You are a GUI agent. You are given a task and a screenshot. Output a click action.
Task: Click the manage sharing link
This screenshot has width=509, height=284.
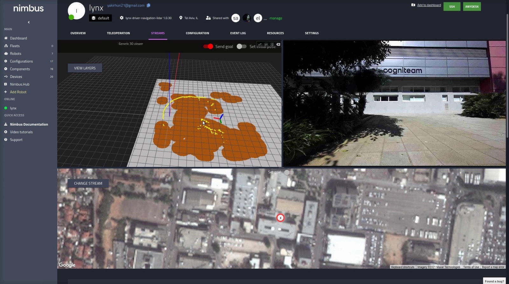276,18
